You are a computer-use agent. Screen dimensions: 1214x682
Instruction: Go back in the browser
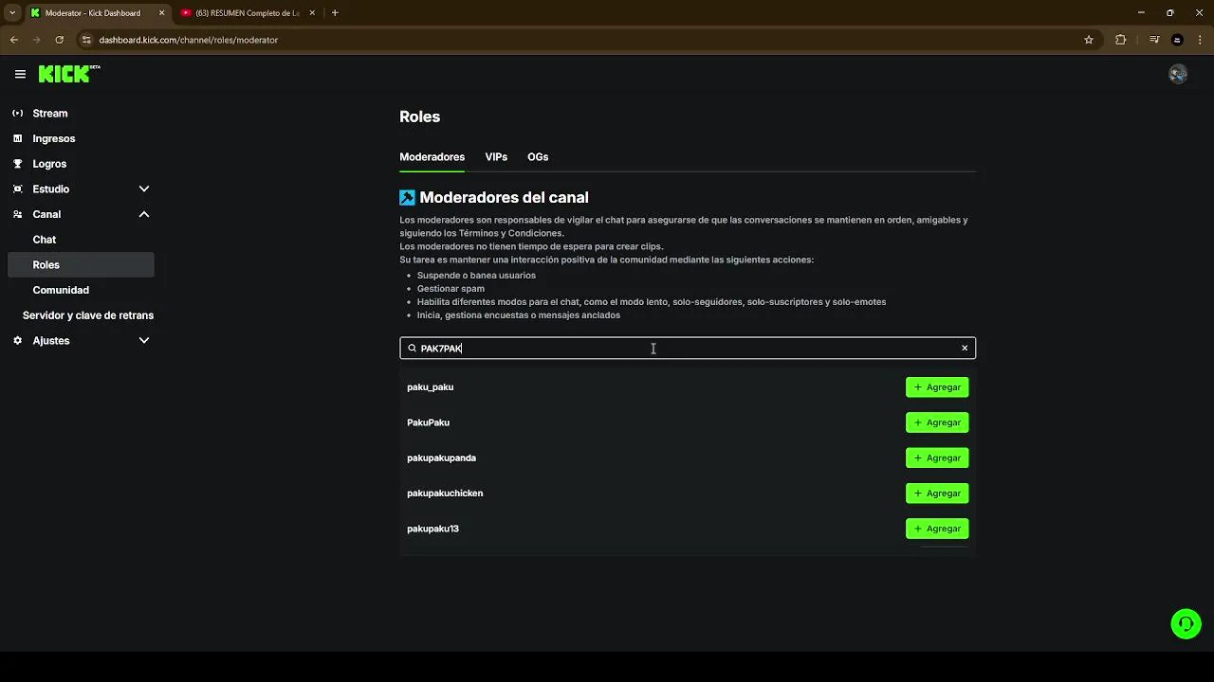coord(14,40)
